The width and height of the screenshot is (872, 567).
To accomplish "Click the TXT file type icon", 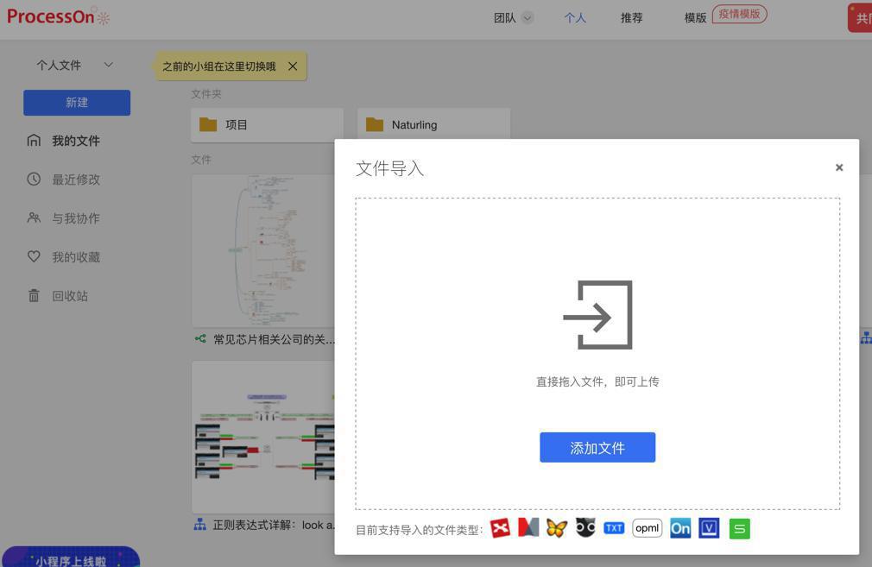I will [614, 528].
